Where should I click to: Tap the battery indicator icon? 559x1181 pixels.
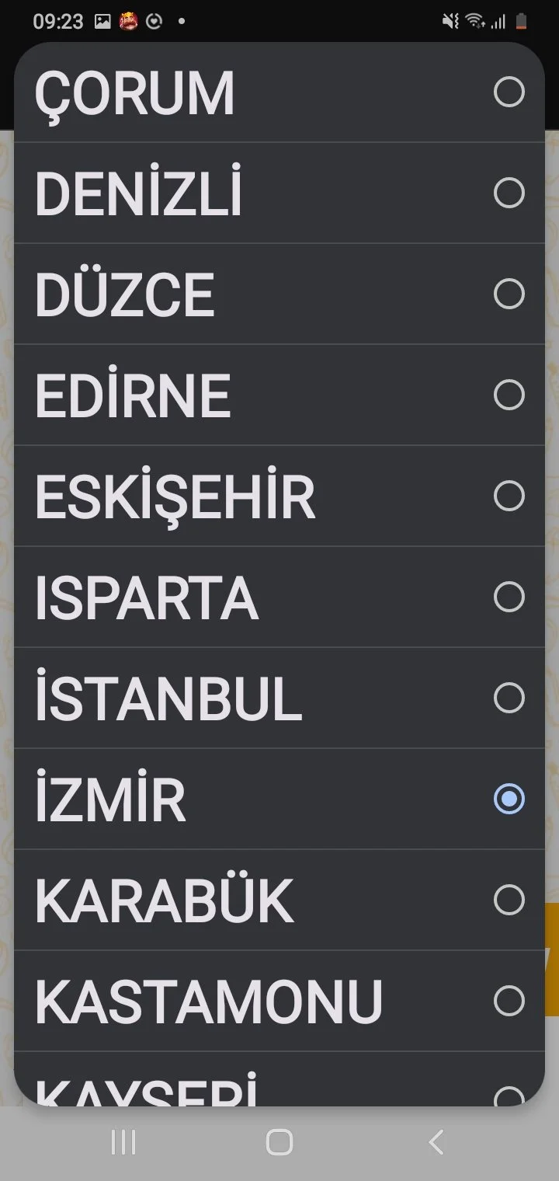(x=522, y=22)
